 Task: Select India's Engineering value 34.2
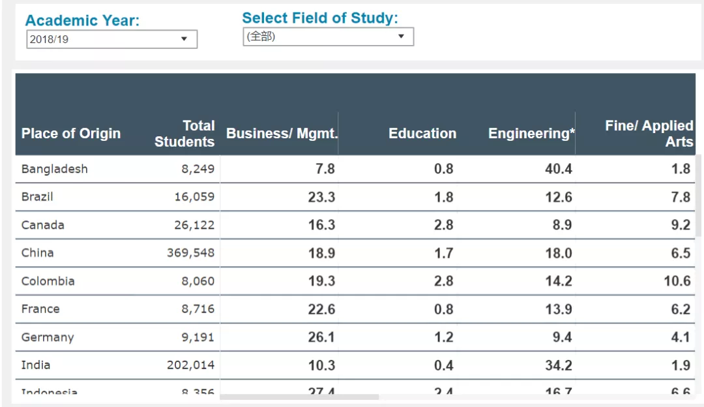click(x=559, y=365)
